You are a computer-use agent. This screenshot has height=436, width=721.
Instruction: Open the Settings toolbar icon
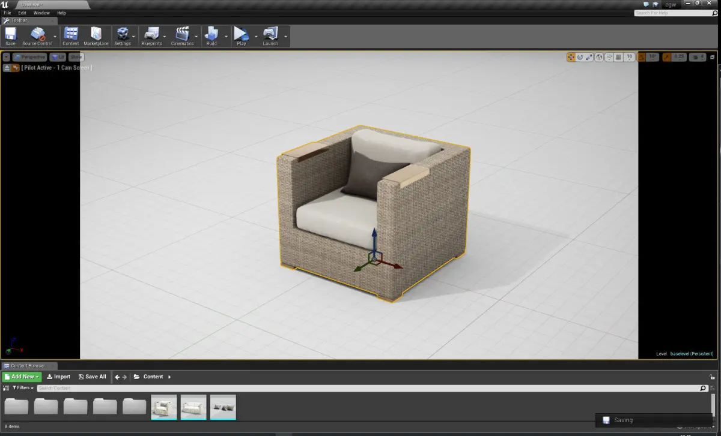(123, 35)
